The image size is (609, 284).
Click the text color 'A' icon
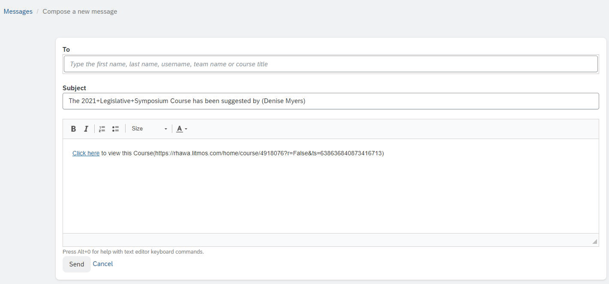pyautogui.click(x=180, y=129)
